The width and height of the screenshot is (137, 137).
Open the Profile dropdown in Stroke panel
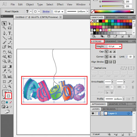tap(124, 99)
